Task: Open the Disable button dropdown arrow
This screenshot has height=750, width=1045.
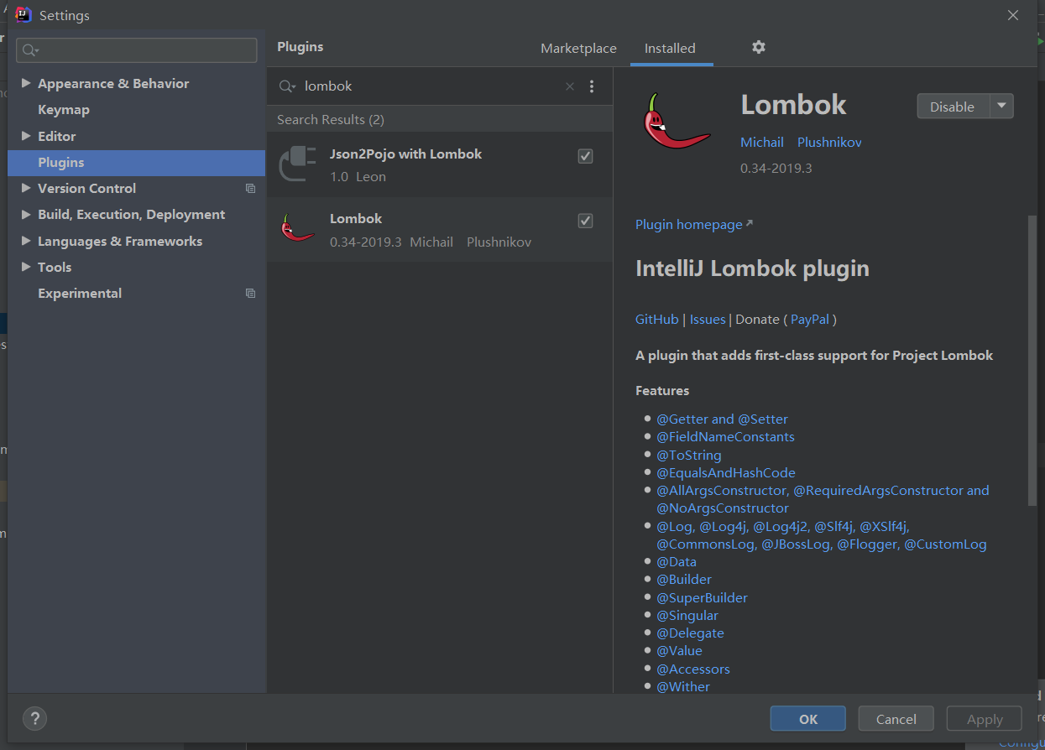Action: [1001, 107]
